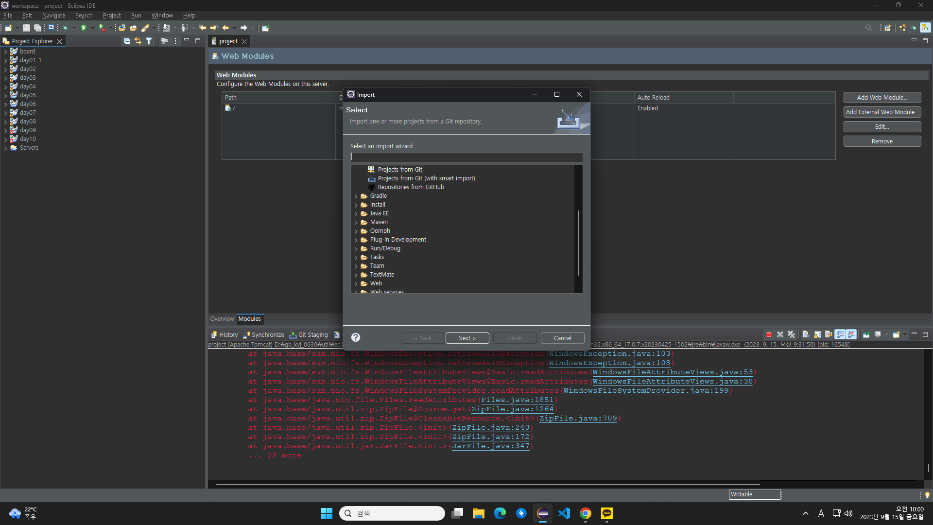The image size is (933, 525).
Task: Click the red Terminate console icon
Action: [769, 334]
